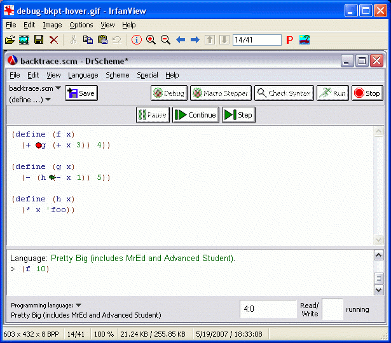
Task: Click definitions pane scroll down arrow
Action: 378,240
